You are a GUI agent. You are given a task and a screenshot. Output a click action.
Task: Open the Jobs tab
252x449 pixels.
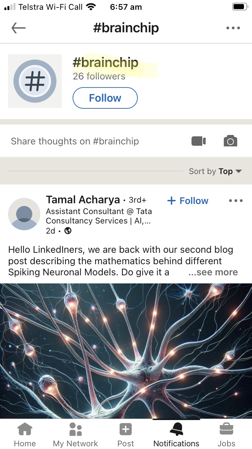pyautogui.click(x=226, y=435)
